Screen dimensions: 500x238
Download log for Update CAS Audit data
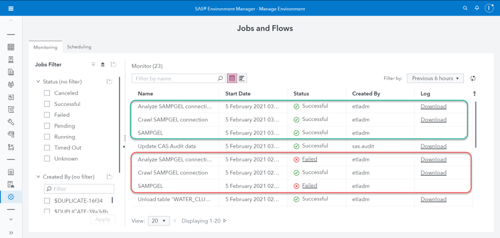433,146
